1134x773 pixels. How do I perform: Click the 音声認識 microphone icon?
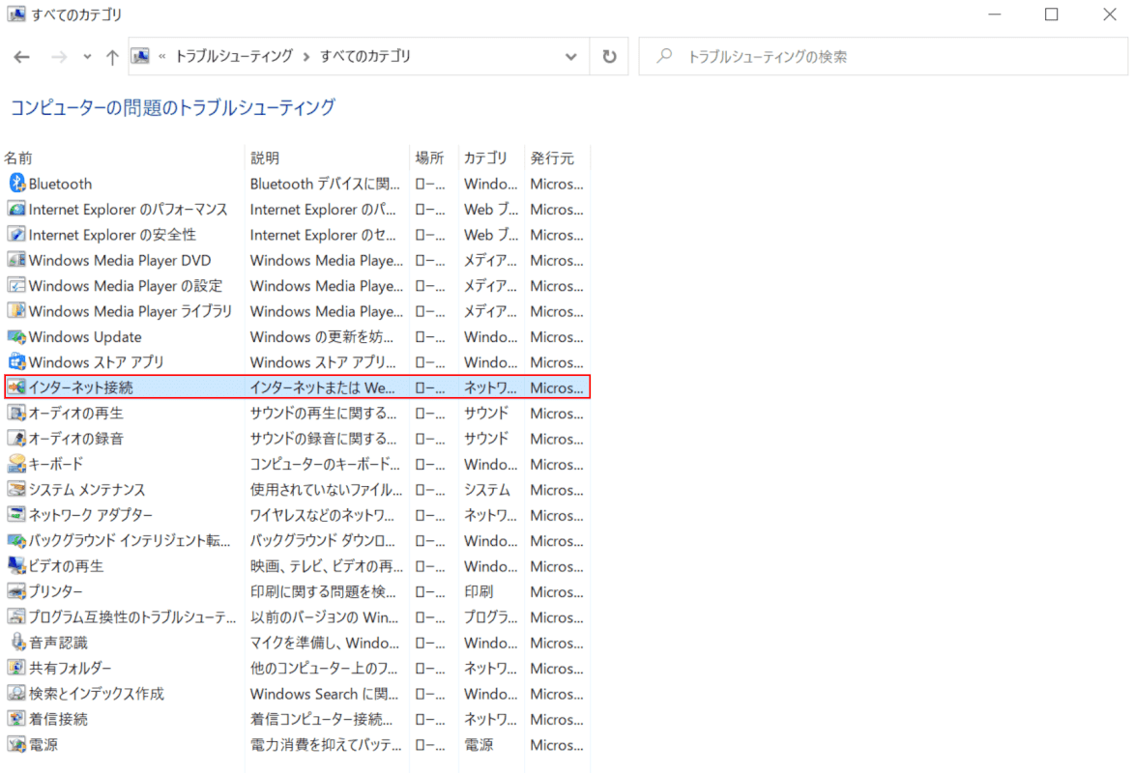tap(16, 643)
